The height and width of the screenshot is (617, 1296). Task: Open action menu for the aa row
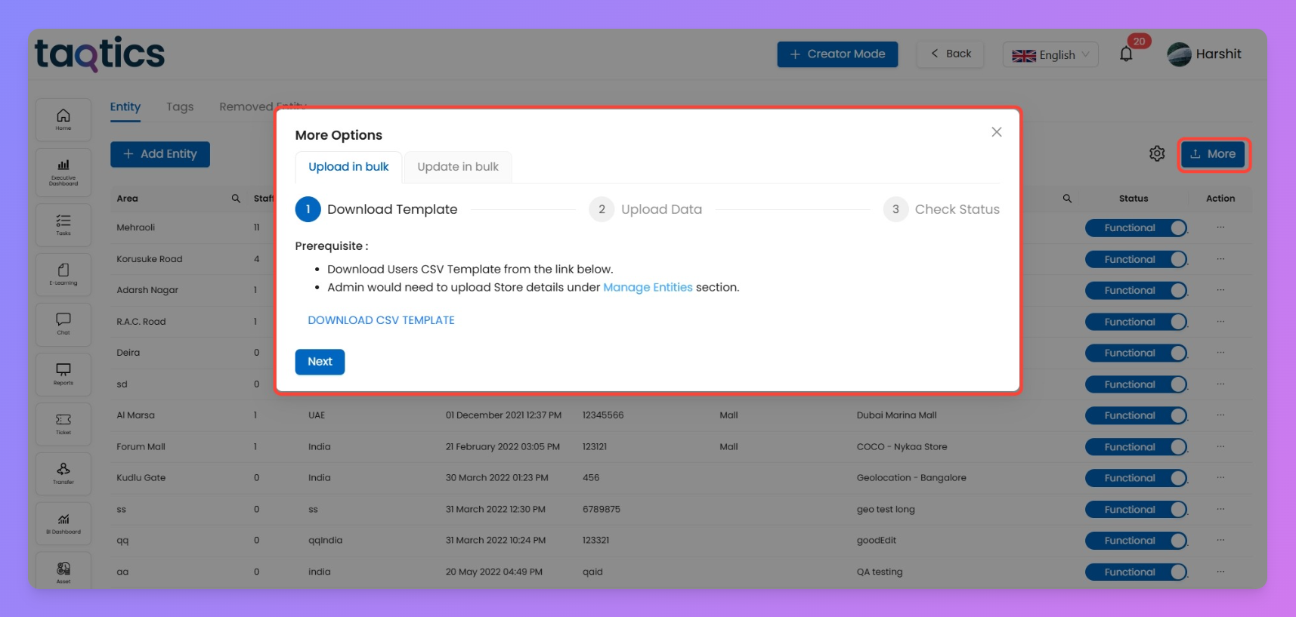1220,572
